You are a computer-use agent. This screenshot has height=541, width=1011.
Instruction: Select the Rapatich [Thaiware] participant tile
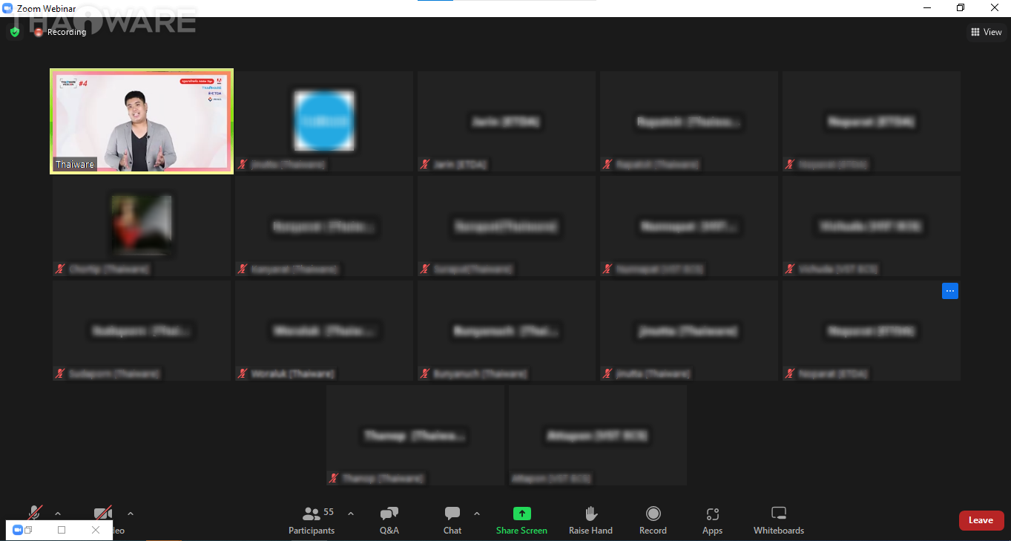pos(689,122)
